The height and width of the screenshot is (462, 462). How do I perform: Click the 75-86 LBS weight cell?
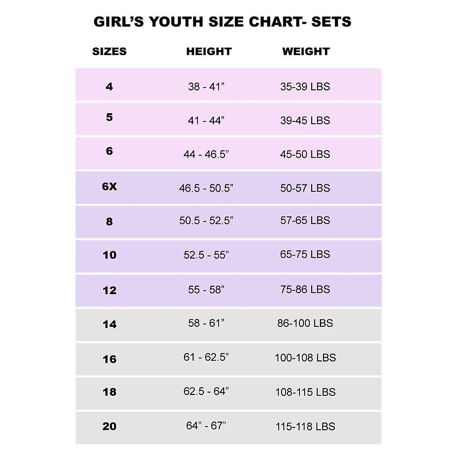(305, 290)
